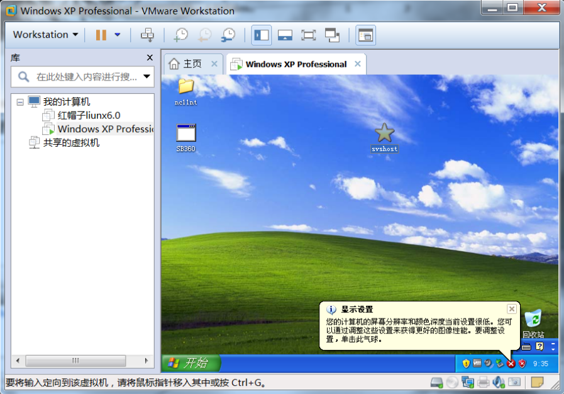The image size is (564, 394).
Task: Click the CD/DVD drive status bar icon
Action: pos(452,383)
